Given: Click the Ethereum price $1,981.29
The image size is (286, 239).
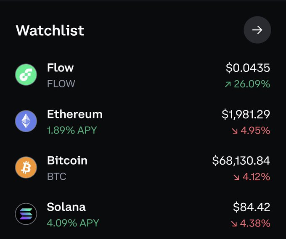Looking at the screenshot, I should [246, 114].
